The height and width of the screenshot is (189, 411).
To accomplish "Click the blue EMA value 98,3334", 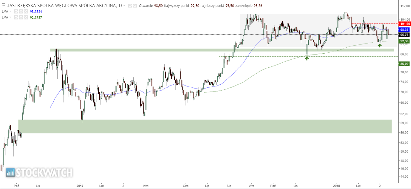I will (36, 12).
